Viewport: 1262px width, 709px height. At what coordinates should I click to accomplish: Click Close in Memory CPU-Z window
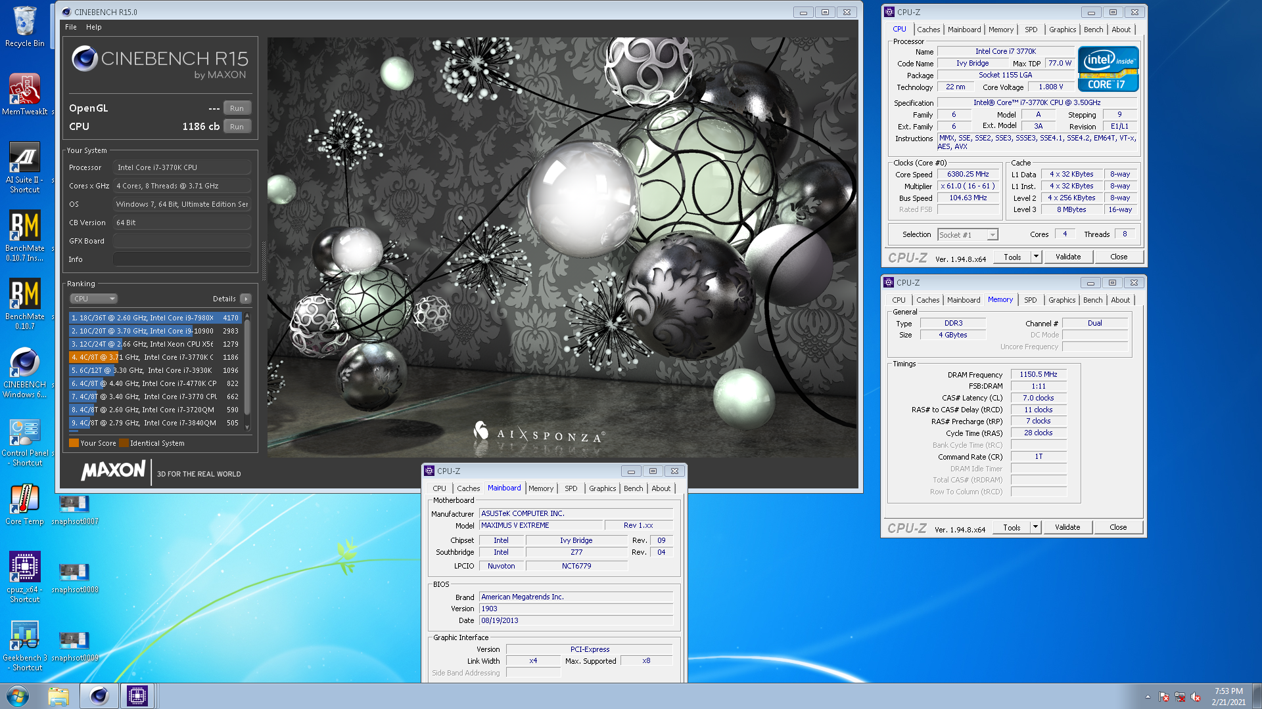click(x=1118, y=527)
